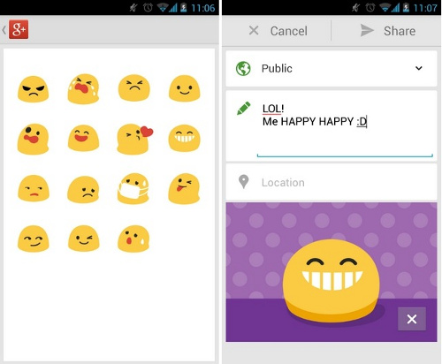Tap the Google+ logo icon
442x364 pixels.
pos(19,29)
